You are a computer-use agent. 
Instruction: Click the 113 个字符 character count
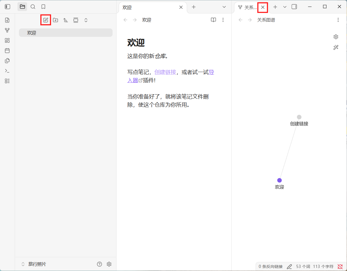tap(323, 266)
